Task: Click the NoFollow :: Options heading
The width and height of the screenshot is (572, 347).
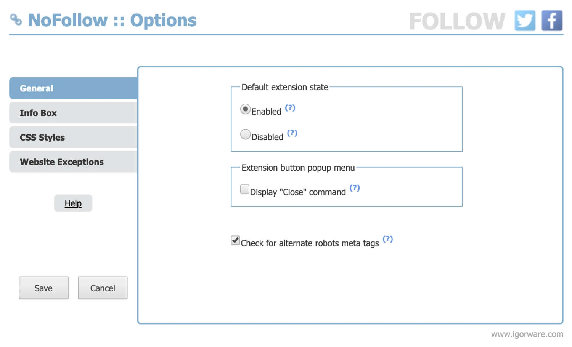Action: tap(112, 20)
